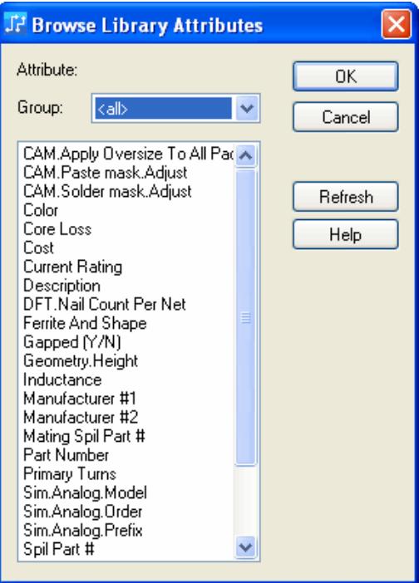
Task: Choose Core Loss in the list
Action: 57,229
